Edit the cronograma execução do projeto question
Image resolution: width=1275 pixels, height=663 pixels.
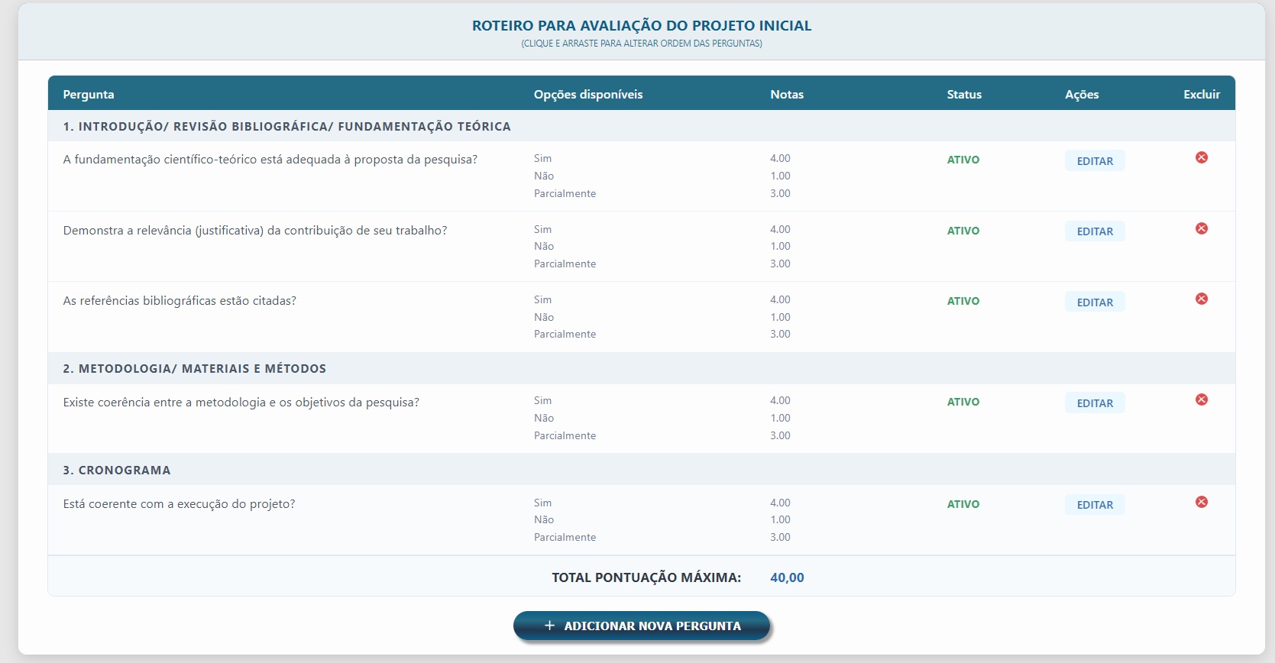tap(1094, 505)
